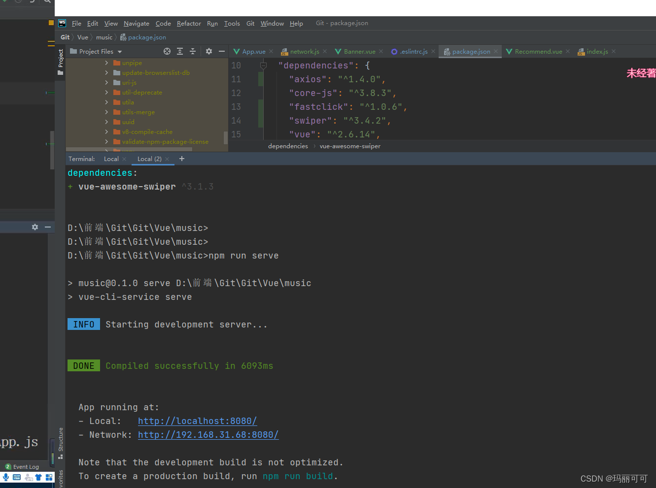
Task: Close the Recommend.vue editor tab
Action: (568, 51)
